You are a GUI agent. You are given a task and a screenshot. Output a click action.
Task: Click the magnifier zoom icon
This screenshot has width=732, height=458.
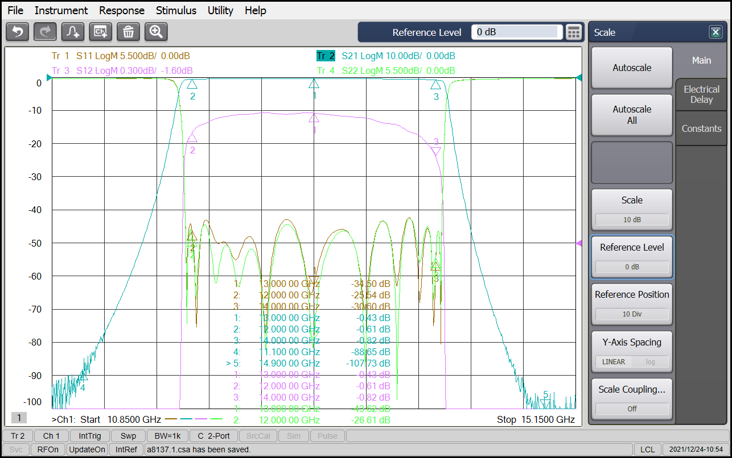(156, 32)
